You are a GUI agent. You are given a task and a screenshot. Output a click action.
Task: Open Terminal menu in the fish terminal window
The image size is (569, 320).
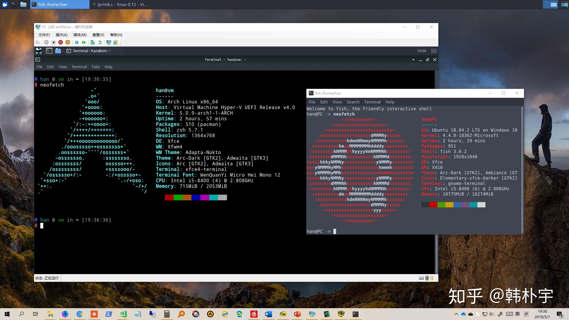(372, 102)
